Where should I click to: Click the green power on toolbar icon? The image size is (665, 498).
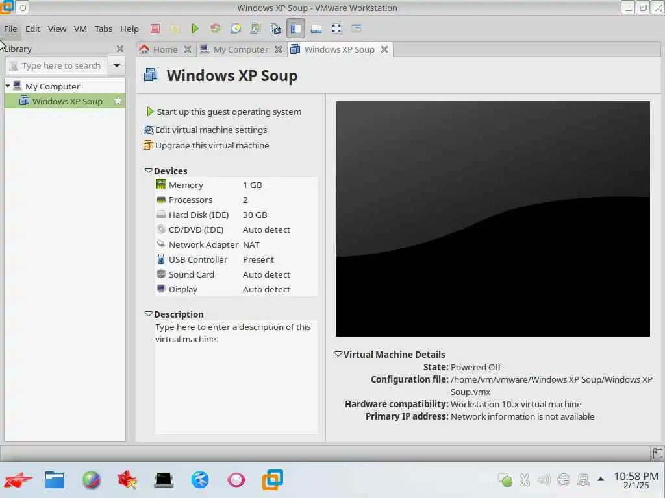195,29
